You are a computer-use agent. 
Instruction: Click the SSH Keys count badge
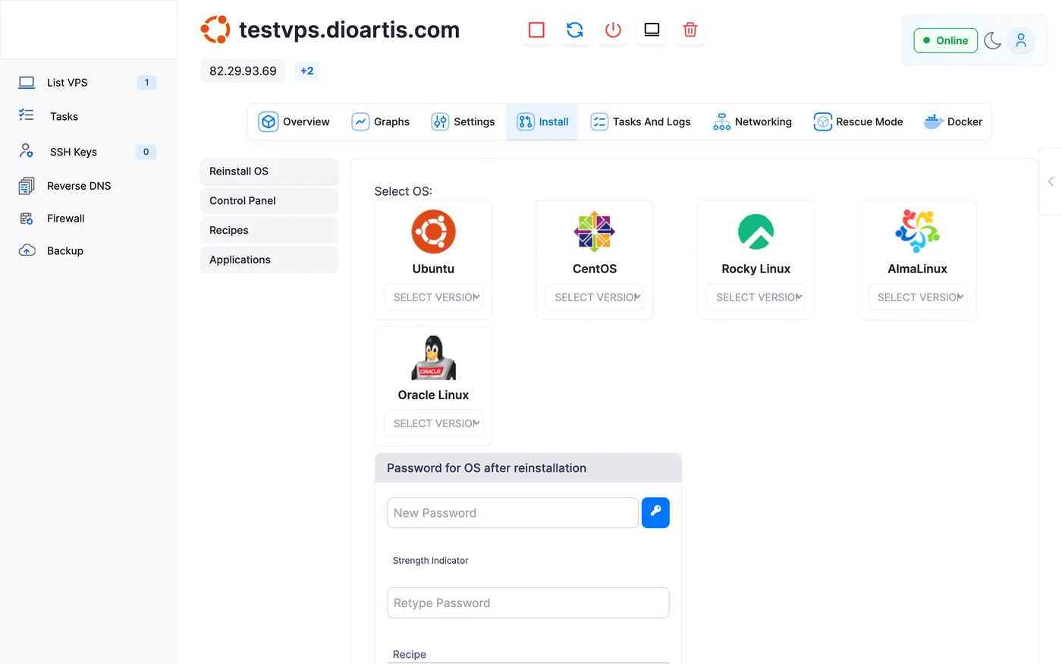click(146, 152)
